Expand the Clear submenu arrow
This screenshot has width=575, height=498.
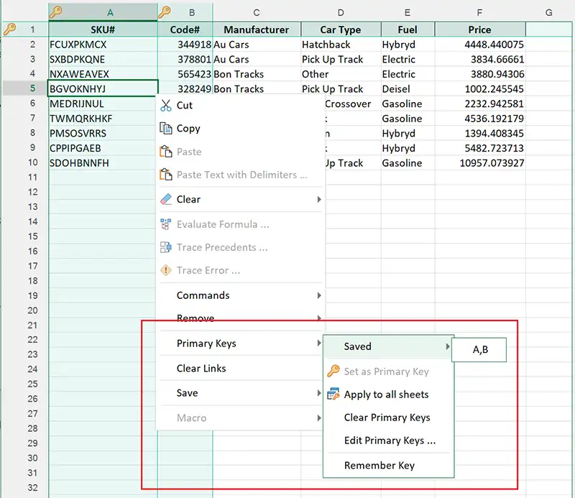click(x=318, y=199)
